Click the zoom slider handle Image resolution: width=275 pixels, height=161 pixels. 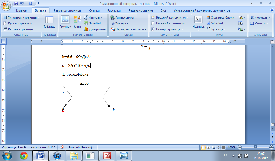tap(256, 147)
